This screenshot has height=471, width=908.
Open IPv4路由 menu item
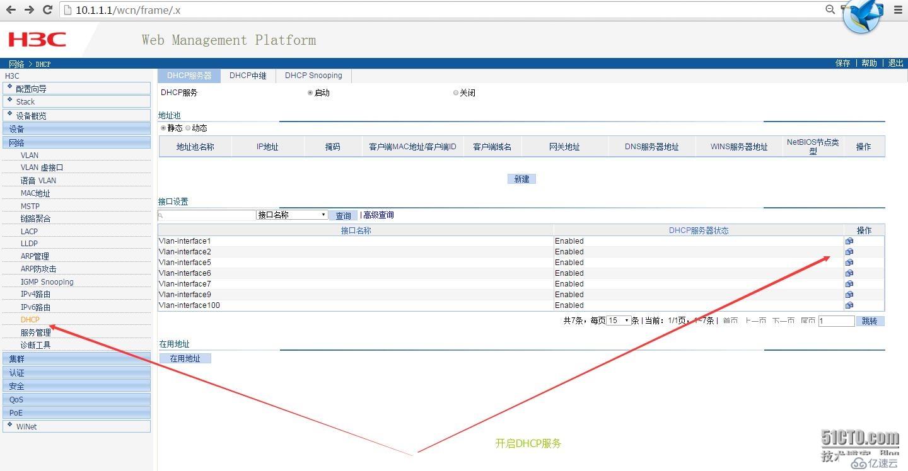click(x=35, y=294)
